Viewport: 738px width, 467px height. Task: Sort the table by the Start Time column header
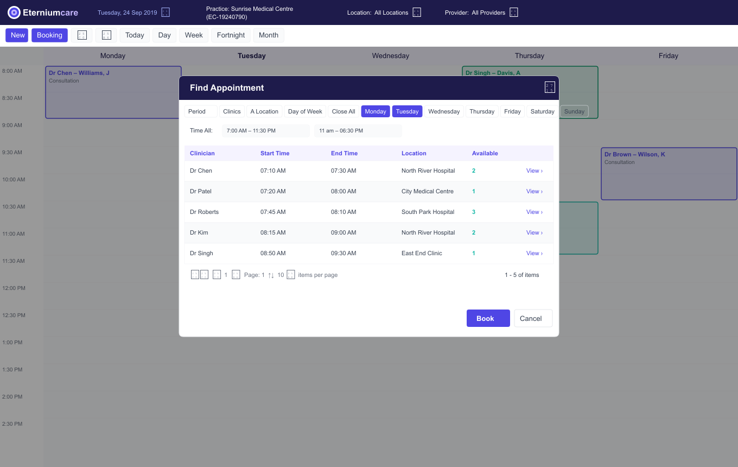point(275,153)
